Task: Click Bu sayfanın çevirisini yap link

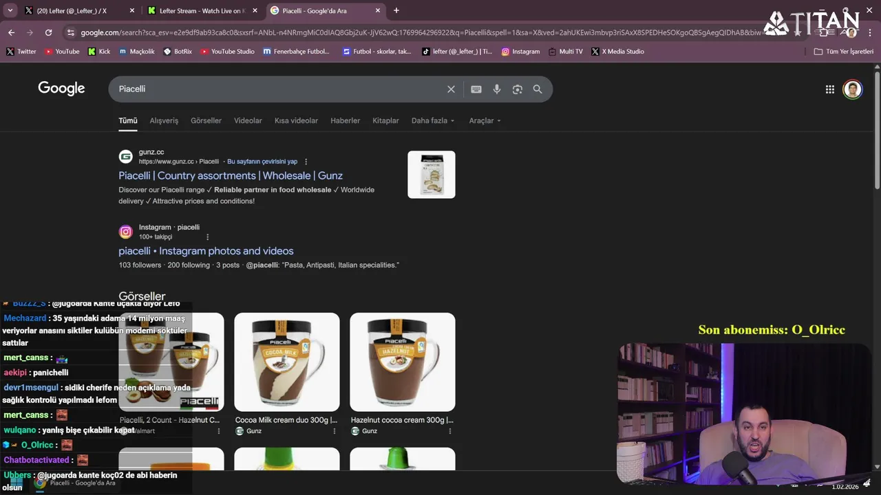Action: click(262, 162)
